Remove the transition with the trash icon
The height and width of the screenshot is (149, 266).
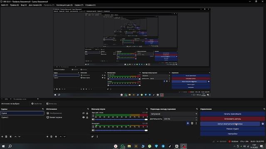tap(192, 123)
